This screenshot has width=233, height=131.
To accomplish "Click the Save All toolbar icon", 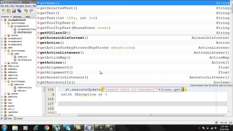I will [x=19, y=11].
